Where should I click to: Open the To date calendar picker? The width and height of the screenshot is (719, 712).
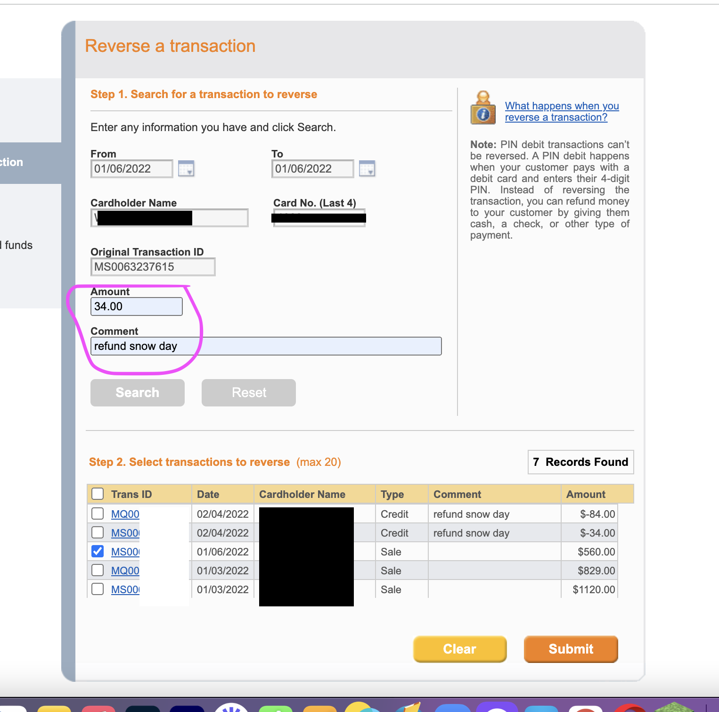coord(368,168)
